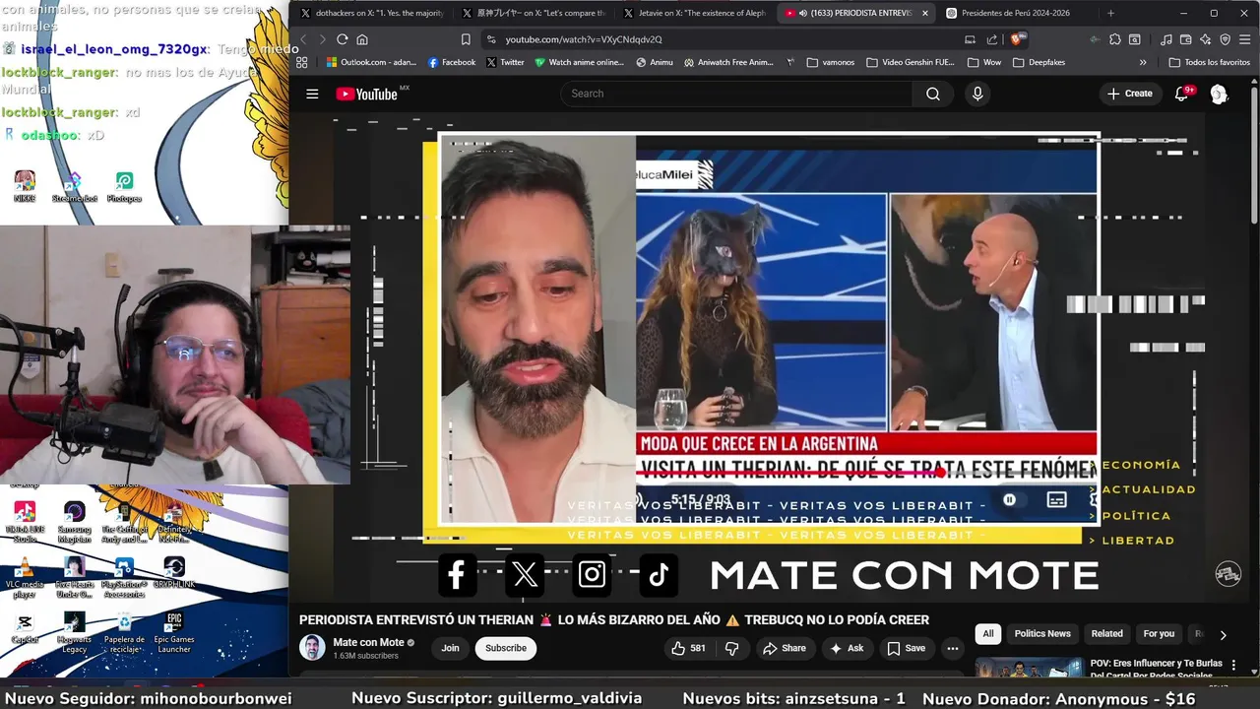Image resolution: width=1260 pixels, height=709 pixels.
Task: Toggle subtitles in embedded video player
Action: [x=1056, y=500]
